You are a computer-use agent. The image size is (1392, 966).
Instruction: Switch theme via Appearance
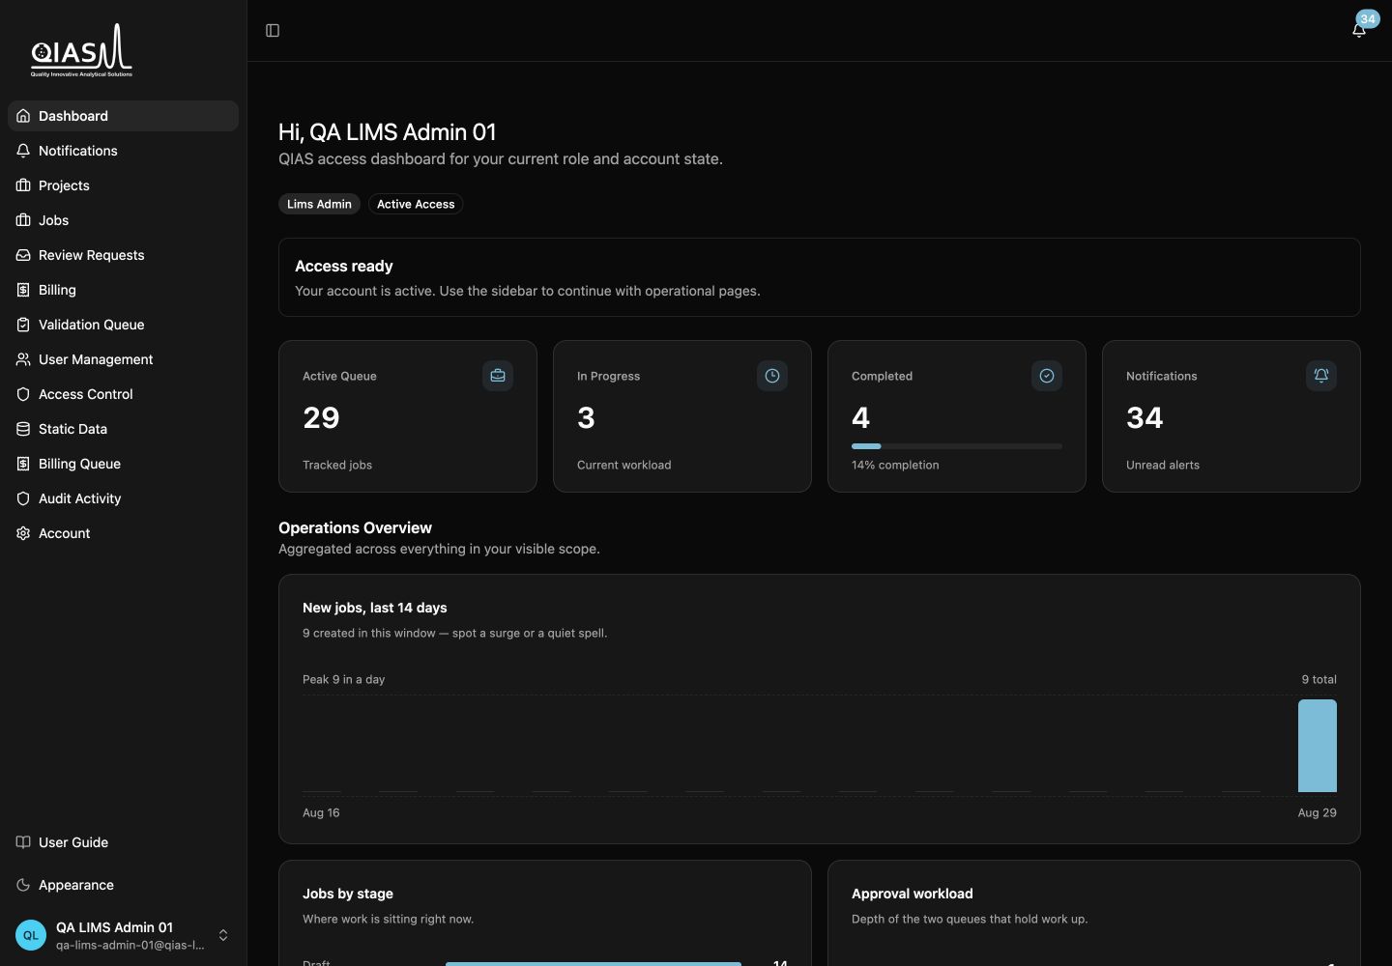pyautogui.click(x=123, y=885)
